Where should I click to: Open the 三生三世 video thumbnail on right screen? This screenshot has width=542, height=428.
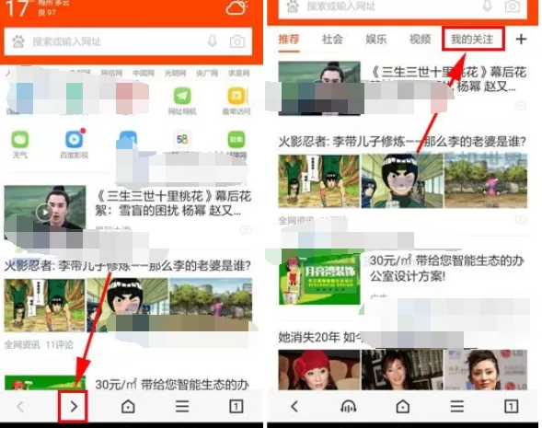[x=319, y=87]
